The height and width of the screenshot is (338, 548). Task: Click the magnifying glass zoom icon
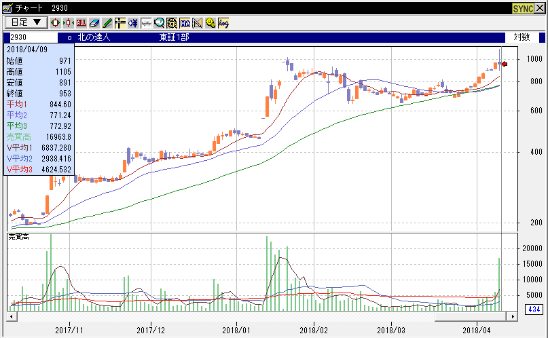[159, 22]
